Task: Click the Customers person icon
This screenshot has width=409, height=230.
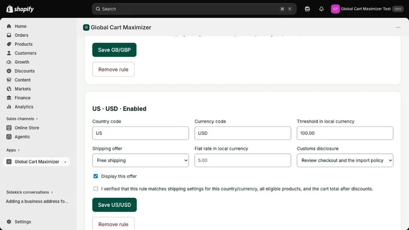Action: point(9,53)
